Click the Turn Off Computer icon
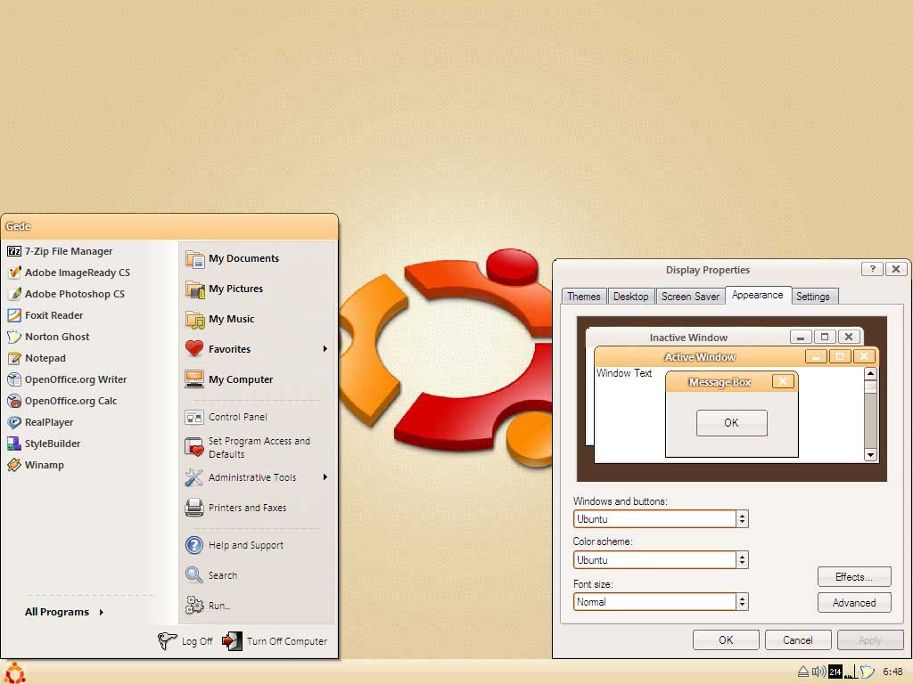Image resolution: width=913 pixels, height=684 pixels. (x=233, y=641)
